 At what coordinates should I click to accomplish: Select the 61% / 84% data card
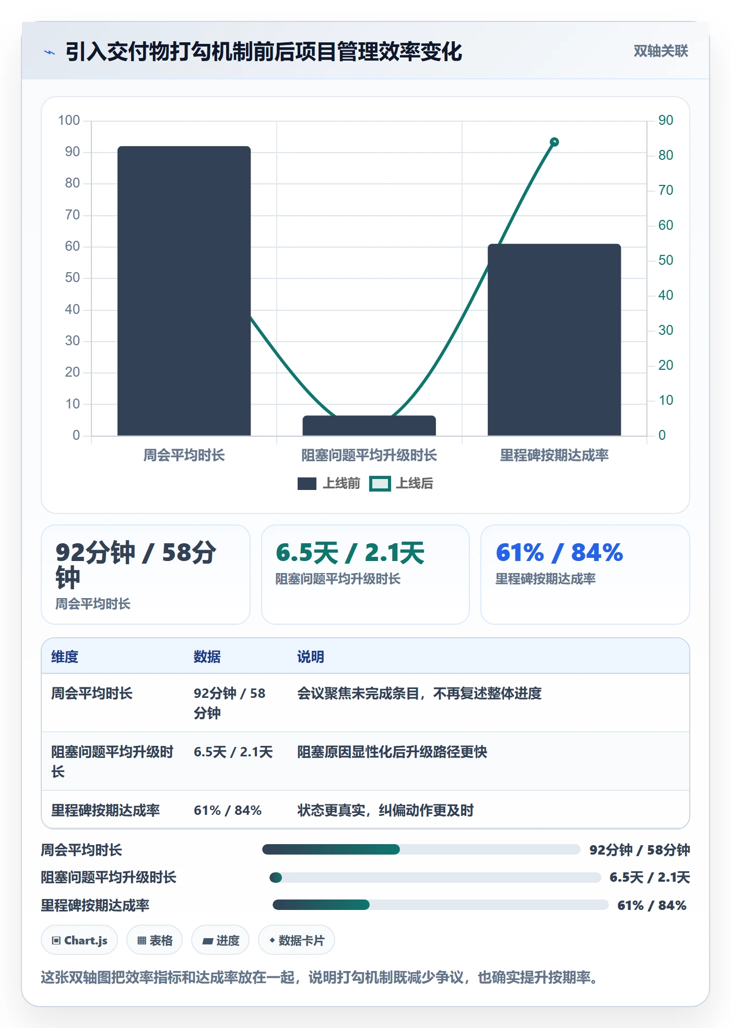tap(585, 575)
